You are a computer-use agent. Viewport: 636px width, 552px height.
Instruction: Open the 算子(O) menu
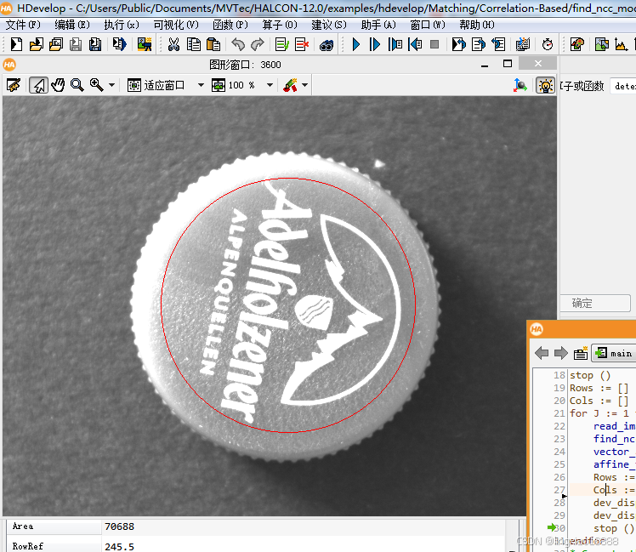point(280,25)
